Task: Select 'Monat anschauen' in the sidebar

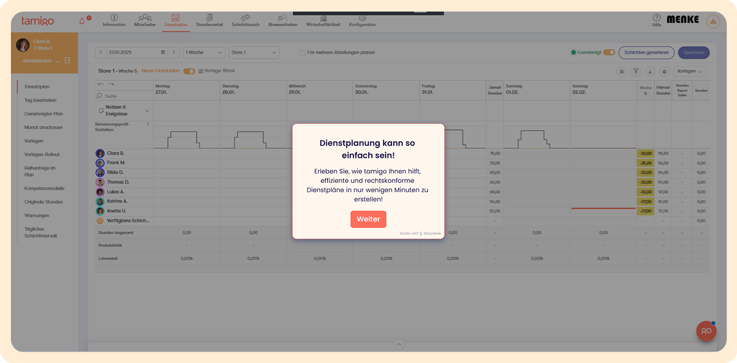Action: click(43, 127)
